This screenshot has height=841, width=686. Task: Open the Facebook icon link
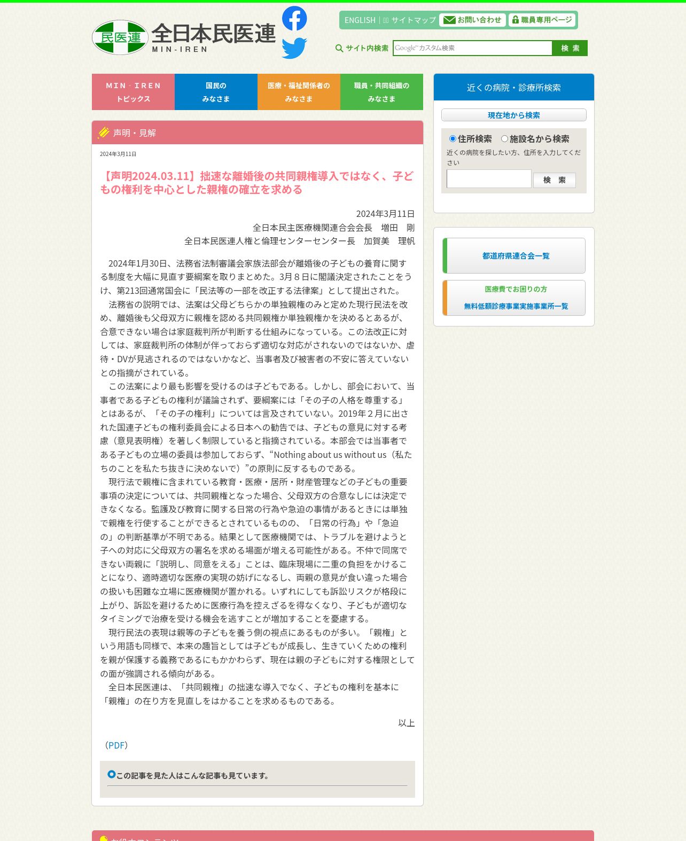[x=294, y=19]
